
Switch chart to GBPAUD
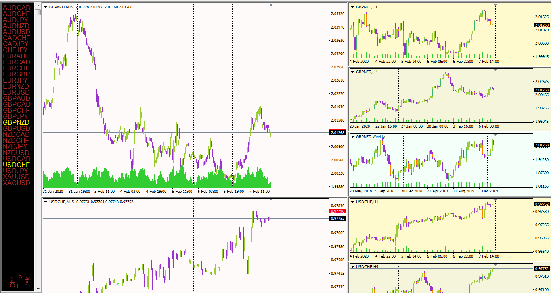click(x=17, y=98)
